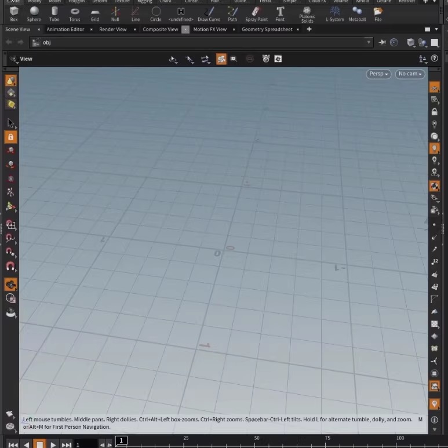Jump to first frame in playbar
448x448 pixels.
(x=13, y=445)
